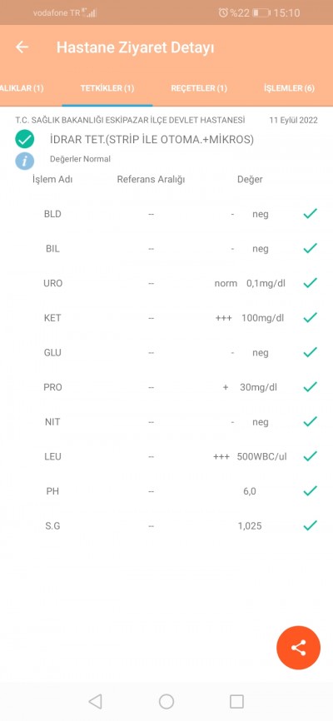Tap the Değerler Normal text
Viewport: 333px width, 721px height.
pos(80,159)
